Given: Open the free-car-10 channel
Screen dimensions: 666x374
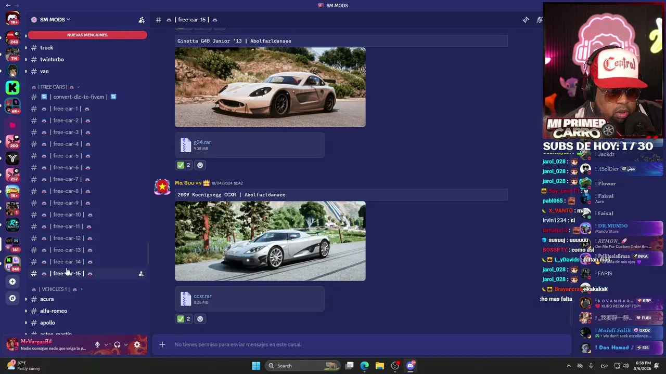Looking at the screenshot, I should (x=87, y=215).
